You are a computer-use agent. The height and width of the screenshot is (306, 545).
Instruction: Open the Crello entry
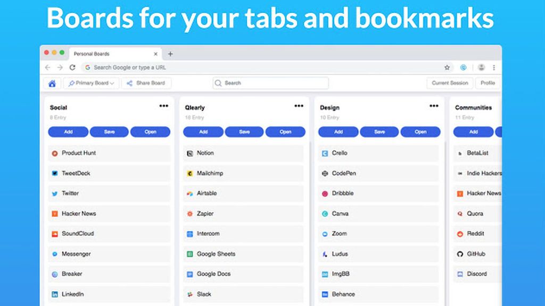378,153
